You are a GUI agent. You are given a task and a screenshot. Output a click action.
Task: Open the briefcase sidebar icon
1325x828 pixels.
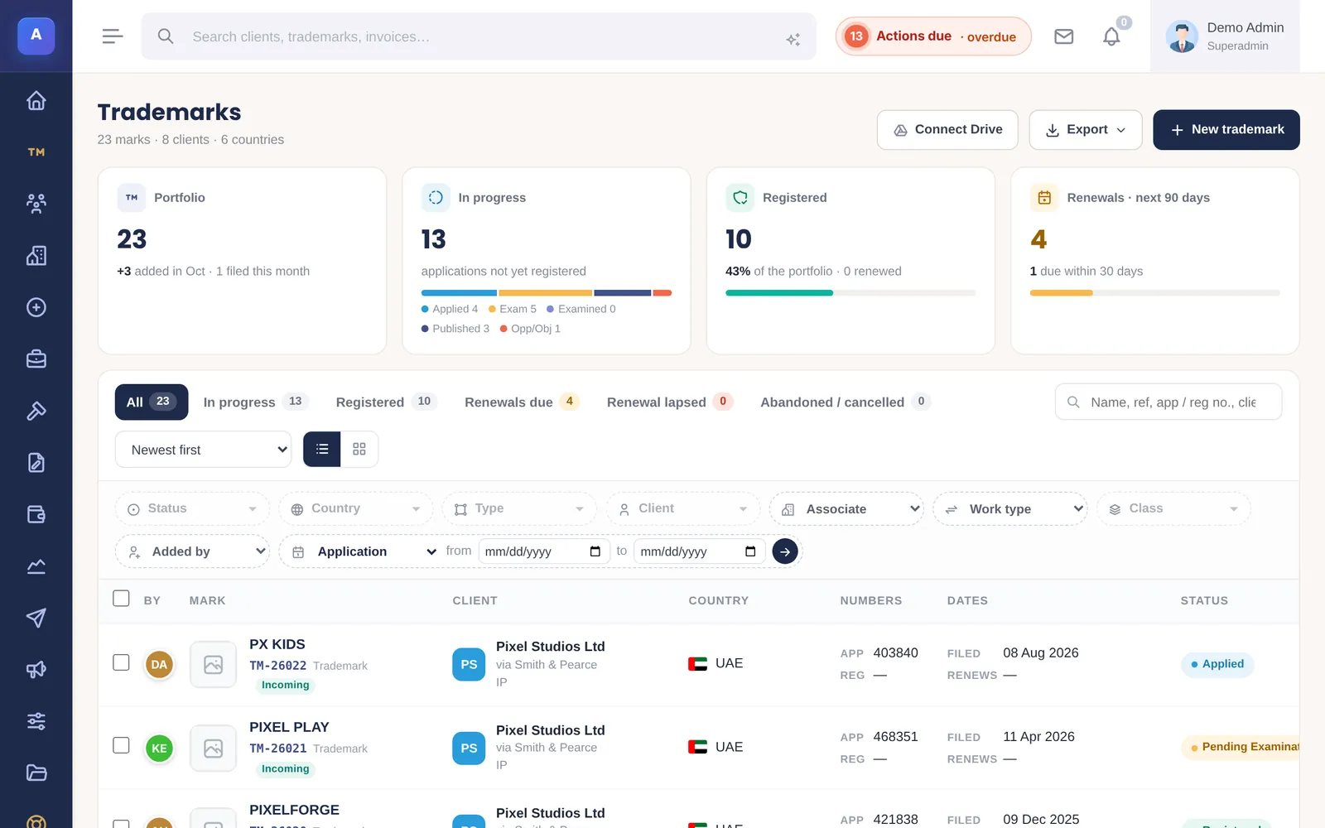click(x=36, y=359)
